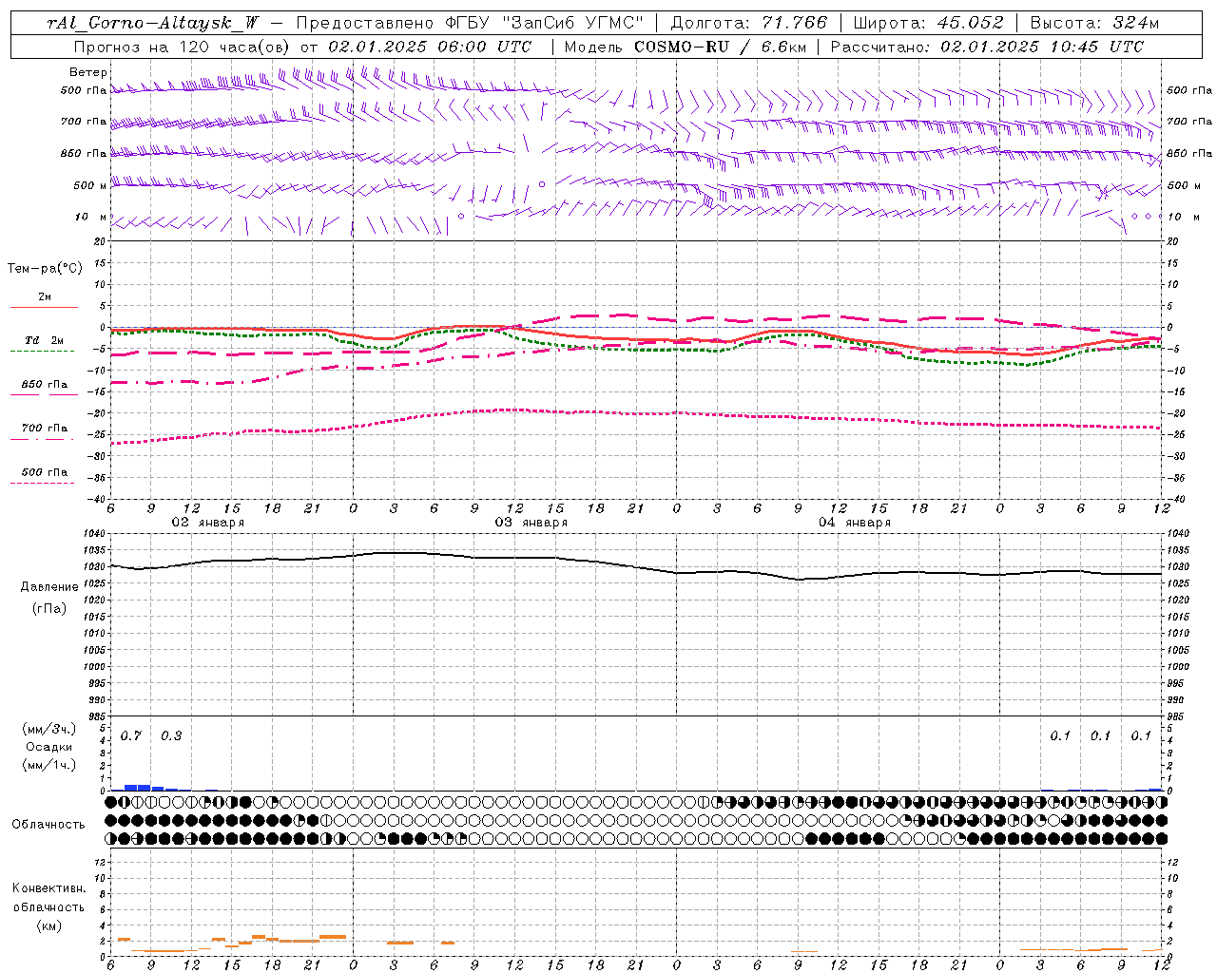Click the (мм/1ч.) precipitation unit label
This screenshot has height=973, width=1217.
[49, 765]
